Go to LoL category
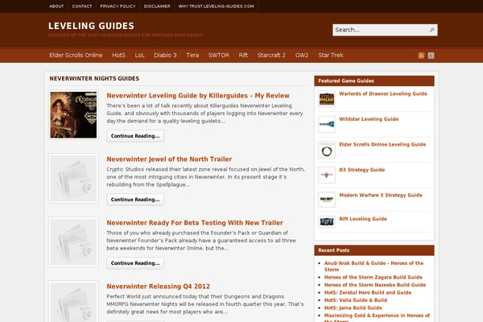The width and height of the screenshot is (483, 322). click(139, 56)
